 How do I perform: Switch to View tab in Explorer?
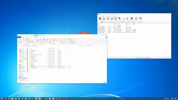(x=31, y=37)
